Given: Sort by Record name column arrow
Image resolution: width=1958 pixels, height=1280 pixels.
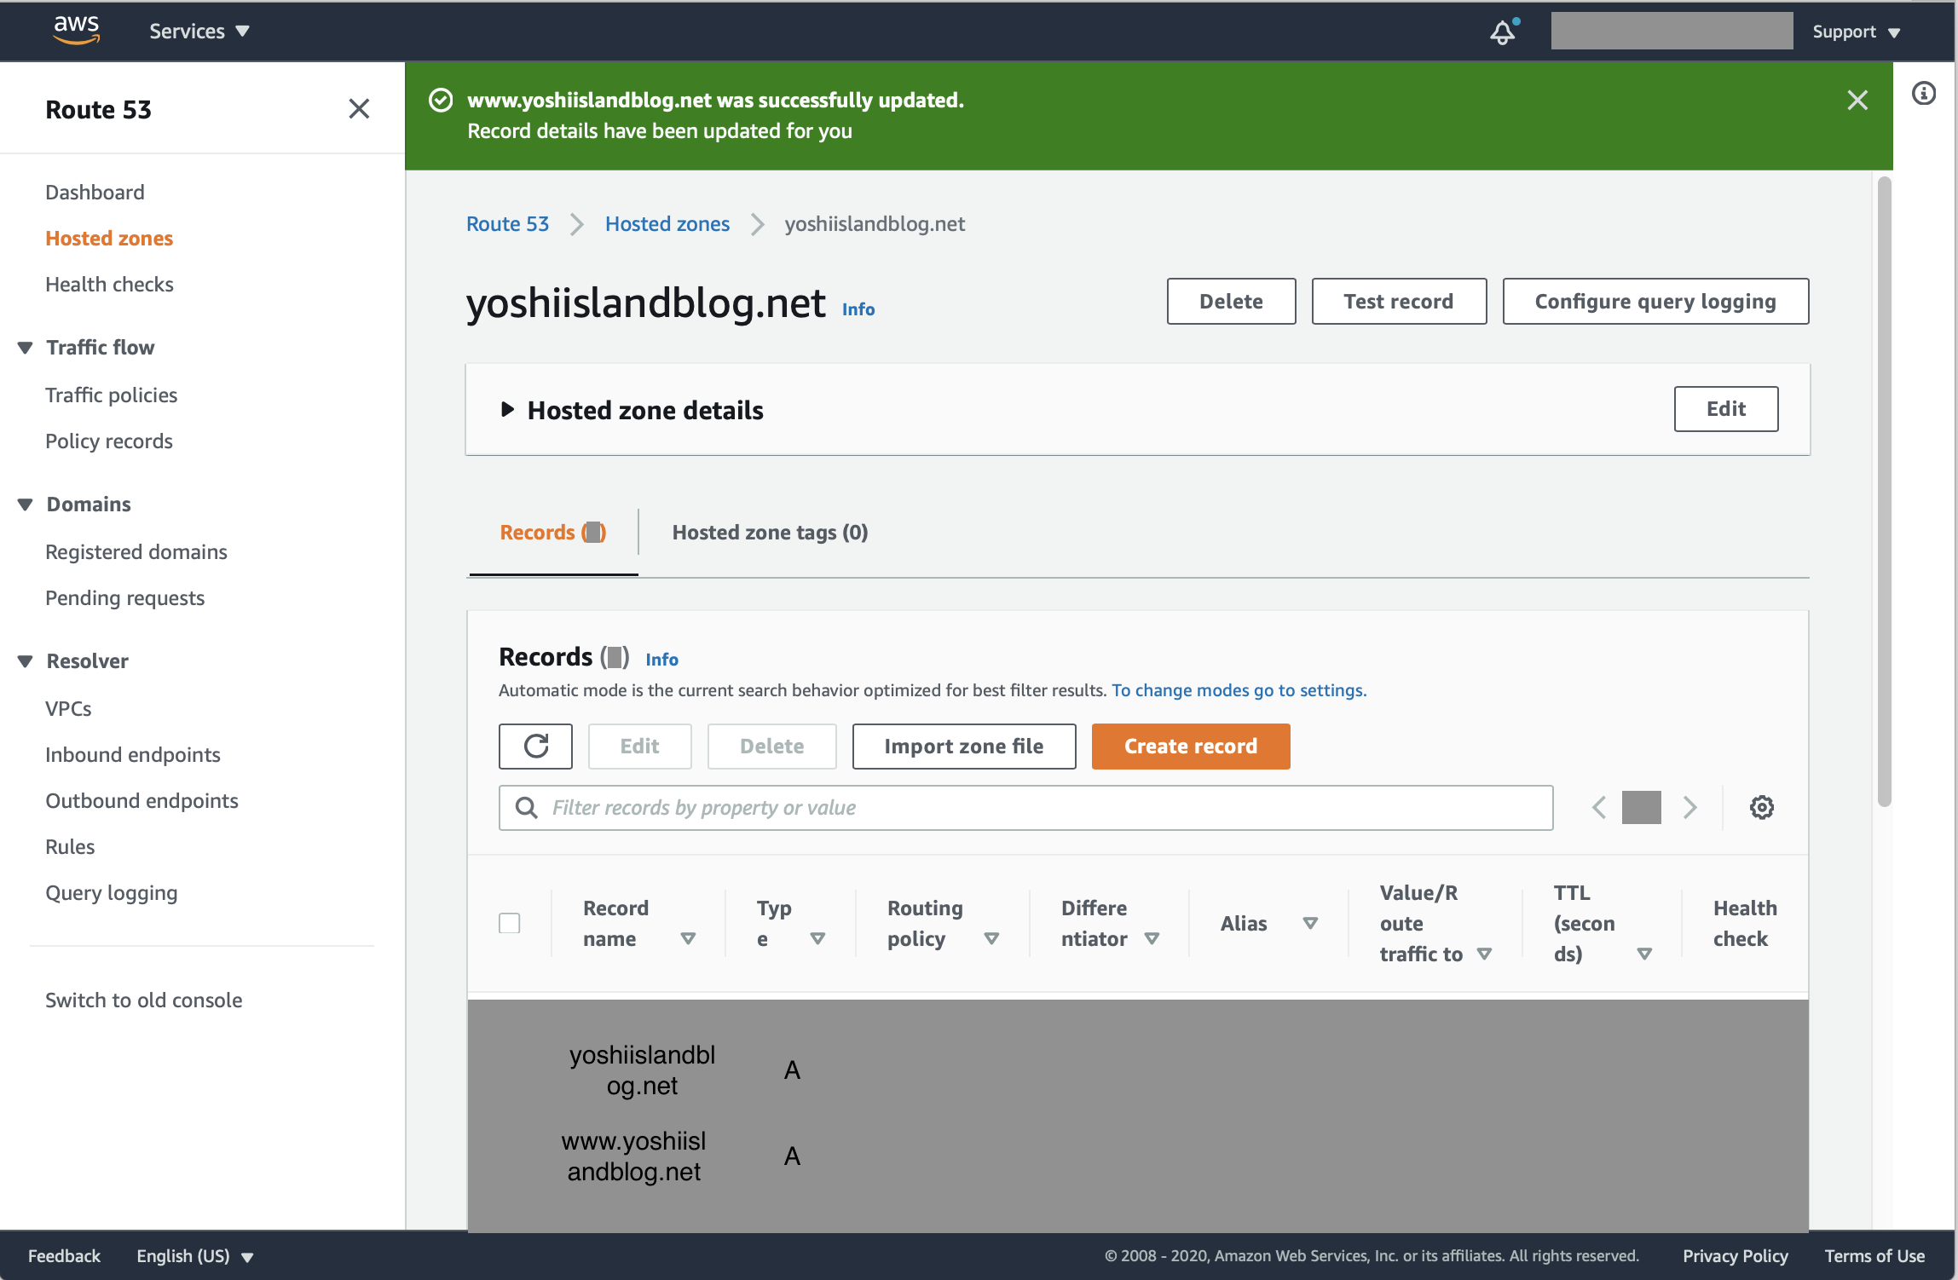Looking at the screenshot, I should tap(688, 938).
